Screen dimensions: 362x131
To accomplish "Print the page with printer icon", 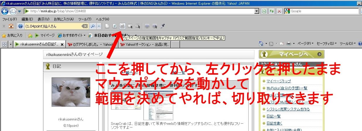I will (x=289, y=44).
